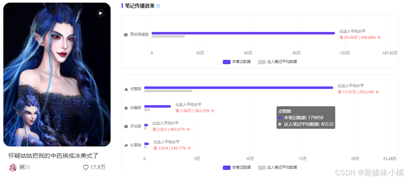This screenshot has width=405, height=179.
Task: Toggle 达人笔记平均数据 legend in the reading chart
Action: tap(278, 62)
